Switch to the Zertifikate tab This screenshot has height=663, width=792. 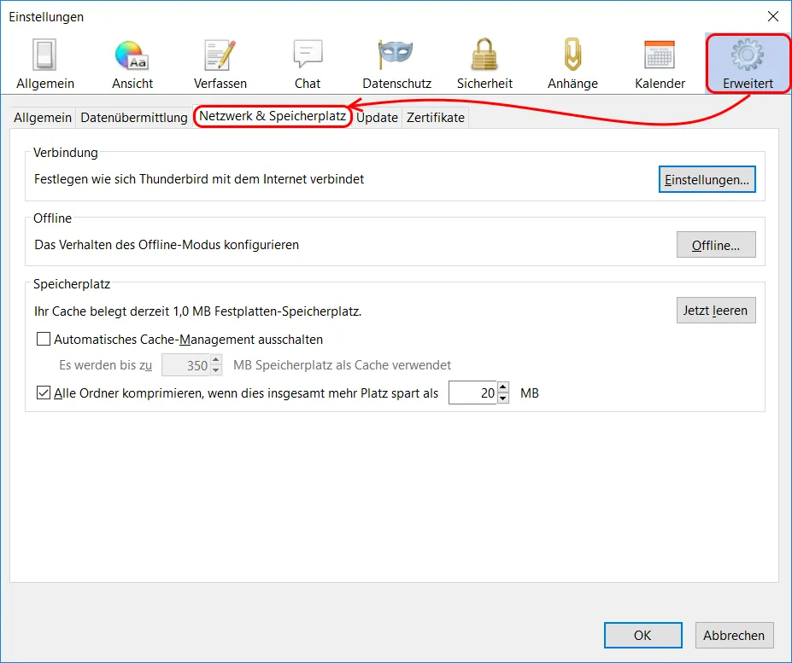(436, 118)
